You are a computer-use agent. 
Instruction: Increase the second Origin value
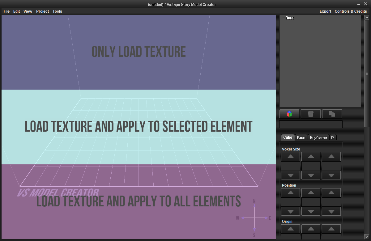pyautogui.click(x=311, y=229)
